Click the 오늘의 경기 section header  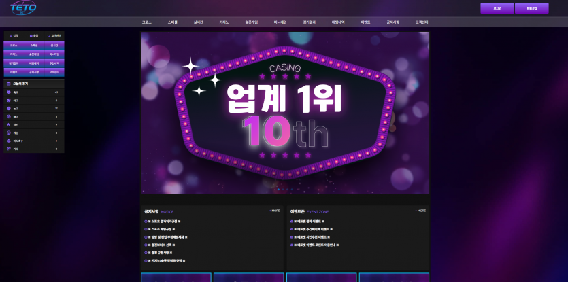pos(34,84)
